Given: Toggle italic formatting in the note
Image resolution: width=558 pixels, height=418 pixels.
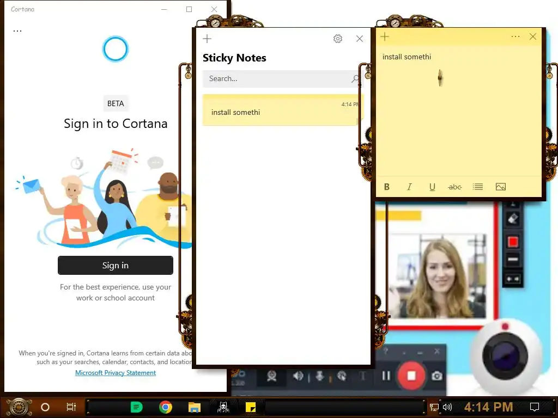Looking at the screenshot, I should click(410, 187).
